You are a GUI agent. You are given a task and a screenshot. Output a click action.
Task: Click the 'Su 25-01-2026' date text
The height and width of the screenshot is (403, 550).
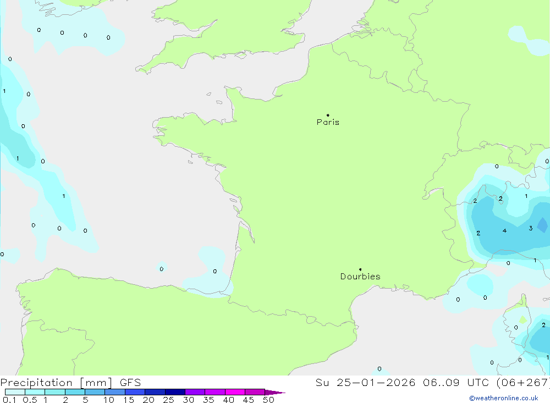365,382
